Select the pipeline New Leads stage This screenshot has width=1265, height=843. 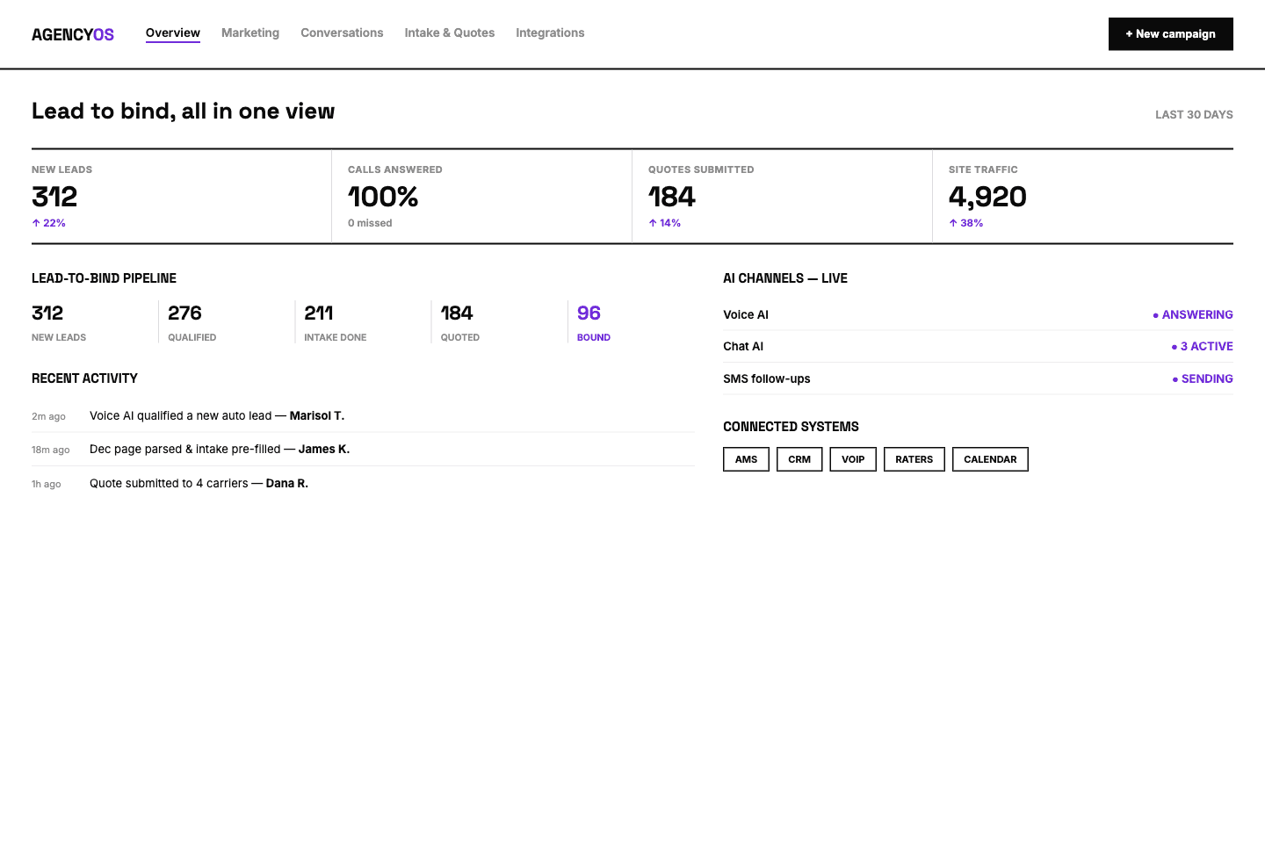[x=95, y=322]
